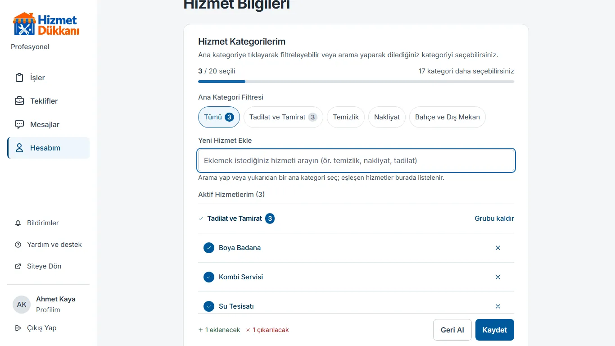Click the 'Aktif Hizmetlerim (3)' heading
Viewport: 615px width, 346px height.
231,195
